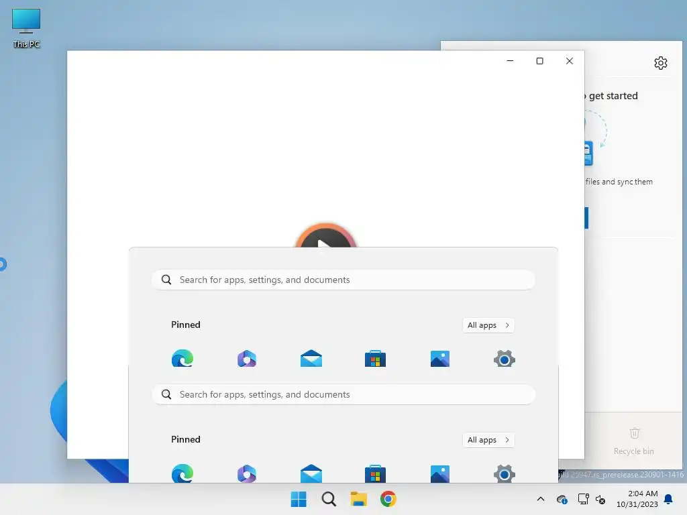Open Settings gear in upper Pinned row
Image resolution: width=687 pixels, height=515 pixels.
click(x=505, y=359)
